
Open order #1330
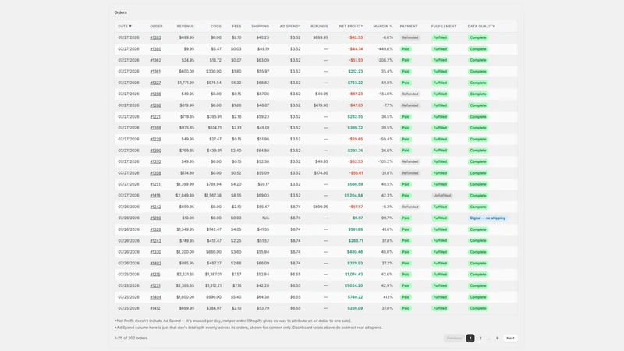pyautogui.click(x=155, y=252)
